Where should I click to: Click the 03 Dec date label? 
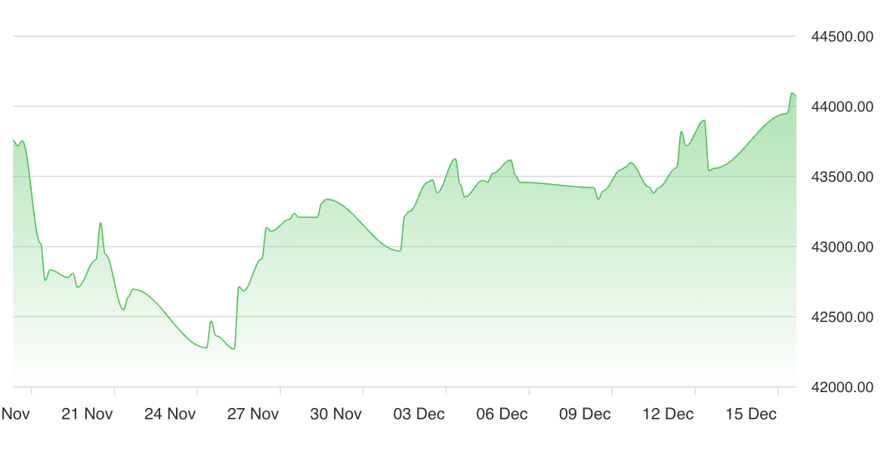[419, 414]
